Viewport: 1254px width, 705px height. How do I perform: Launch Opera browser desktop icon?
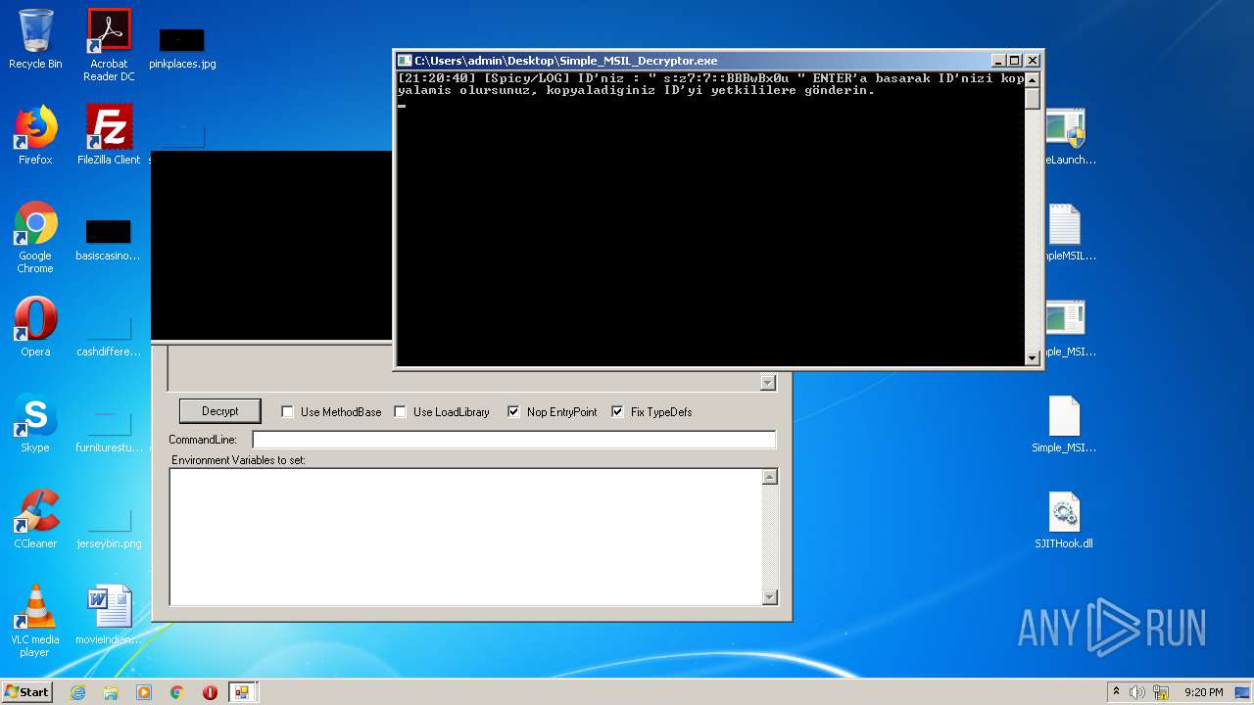pos(35,327)
